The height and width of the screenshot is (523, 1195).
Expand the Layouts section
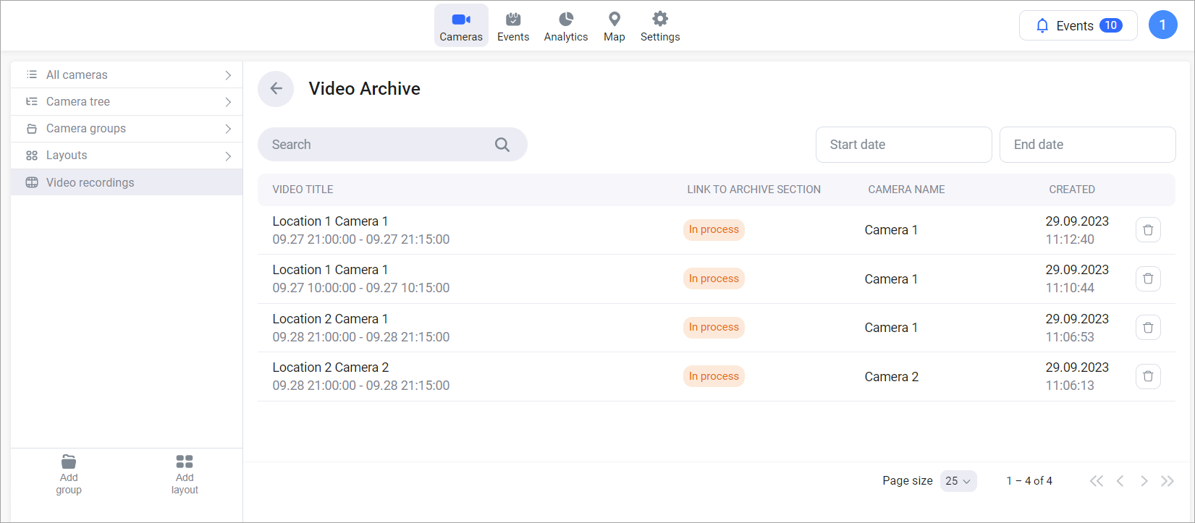127,156
